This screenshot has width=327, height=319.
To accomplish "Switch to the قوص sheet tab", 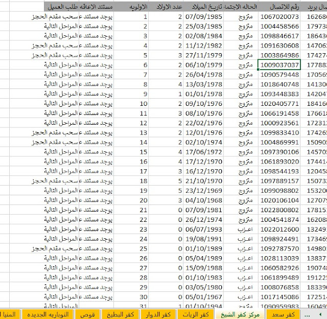I will [x=87, y=314].
